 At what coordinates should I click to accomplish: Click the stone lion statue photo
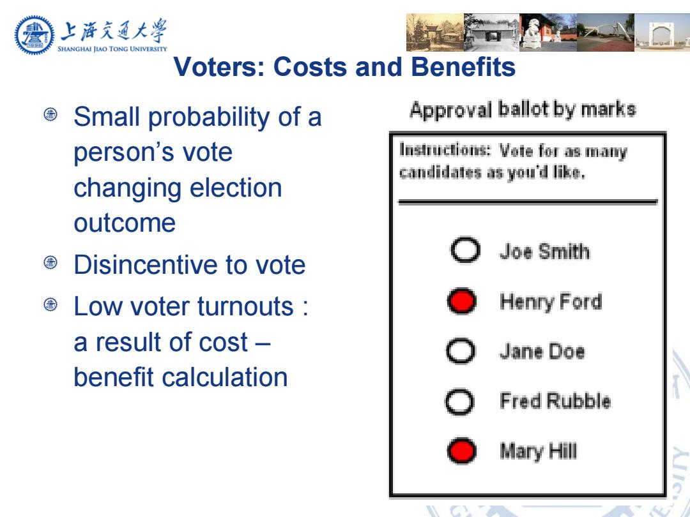point(548,33)
